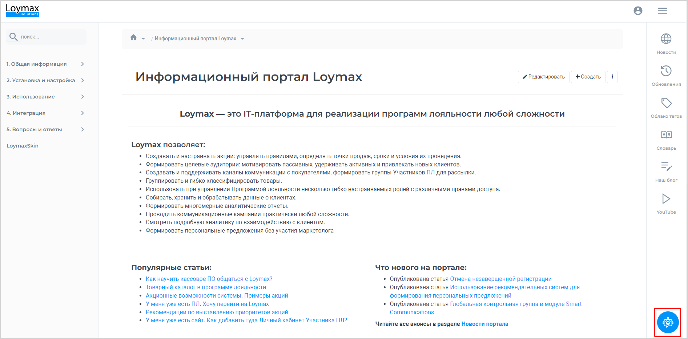The image size is (688, 339).
Task: Open the hamburger menu in header
Action: click(x=662, y=11)
